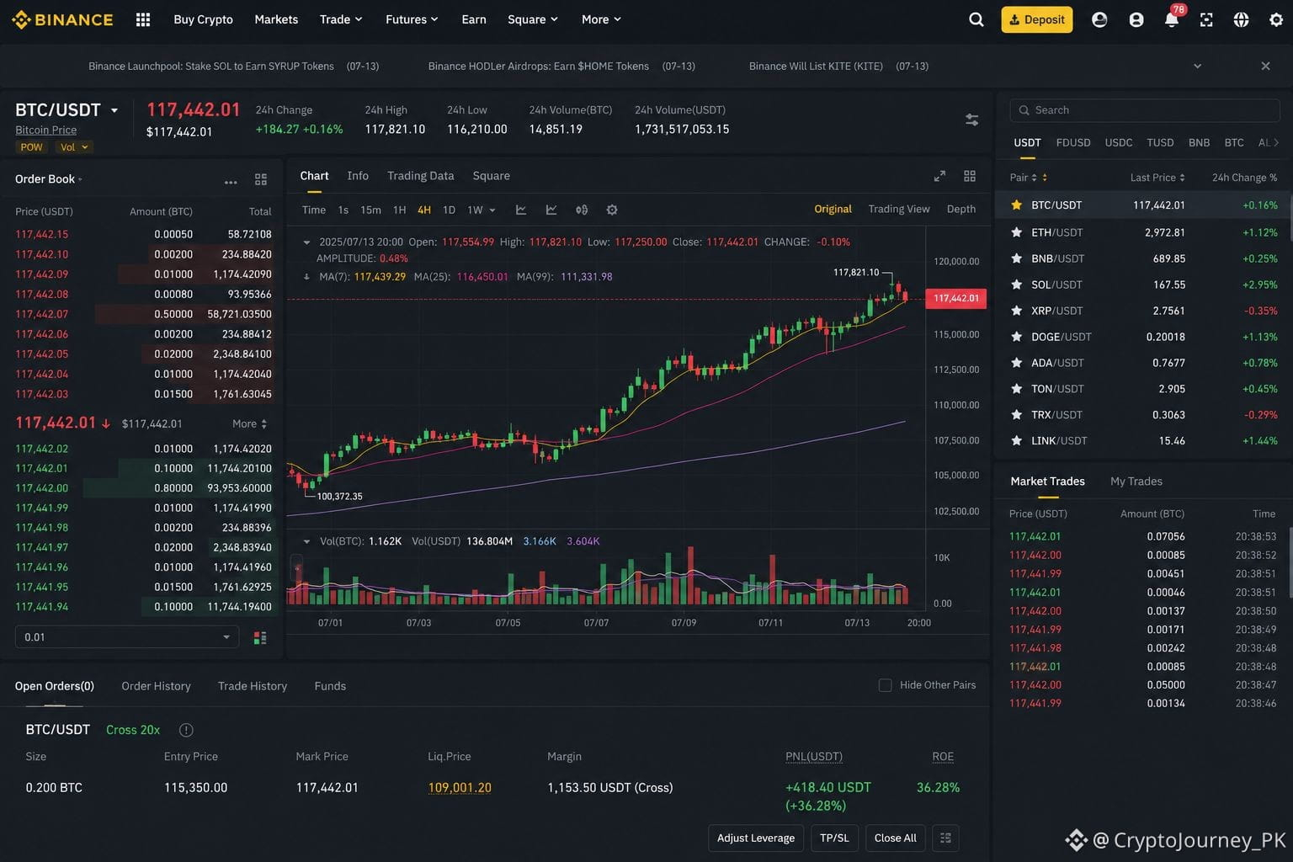Sort pairs by Last Price column
Viewport: 1293px width, 862px height.
click(1157, 178)
